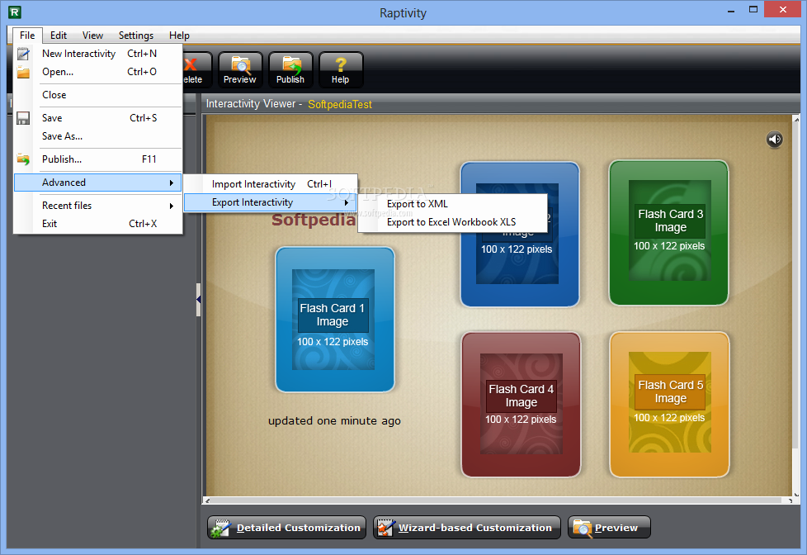
Task: Click the Raptivity application logo icon
Action: coord(15,12)
